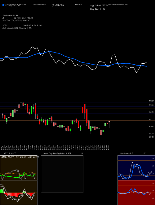Image resolution: width=155 pixels, height=205 pixels.
Task: Click the 470.87 price axis label
Action: (151, 126)
